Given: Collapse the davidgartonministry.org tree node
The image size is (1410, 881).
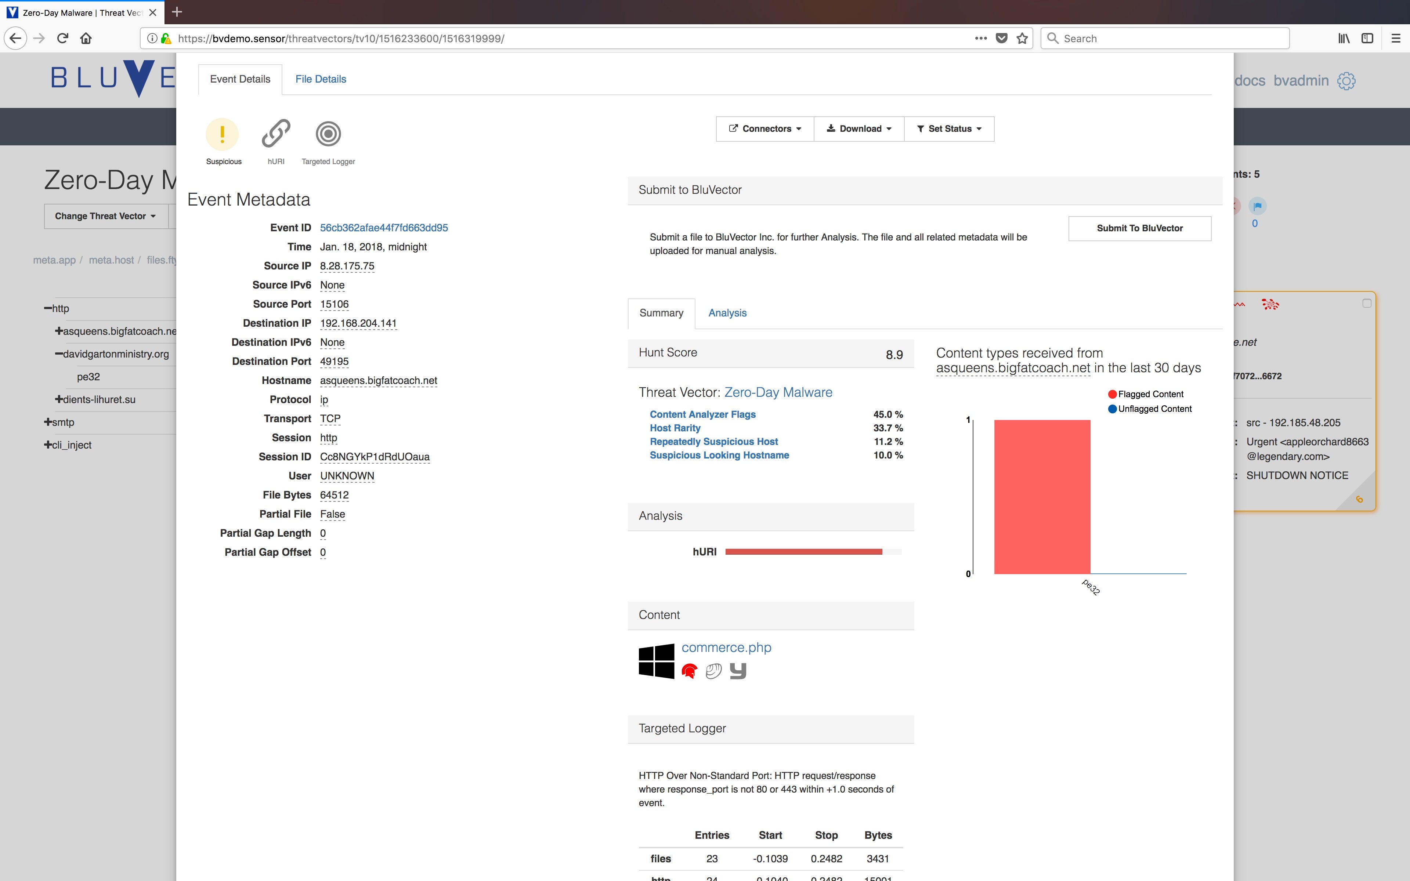Looking at the screenshot, I should click(x=59, y=354).
